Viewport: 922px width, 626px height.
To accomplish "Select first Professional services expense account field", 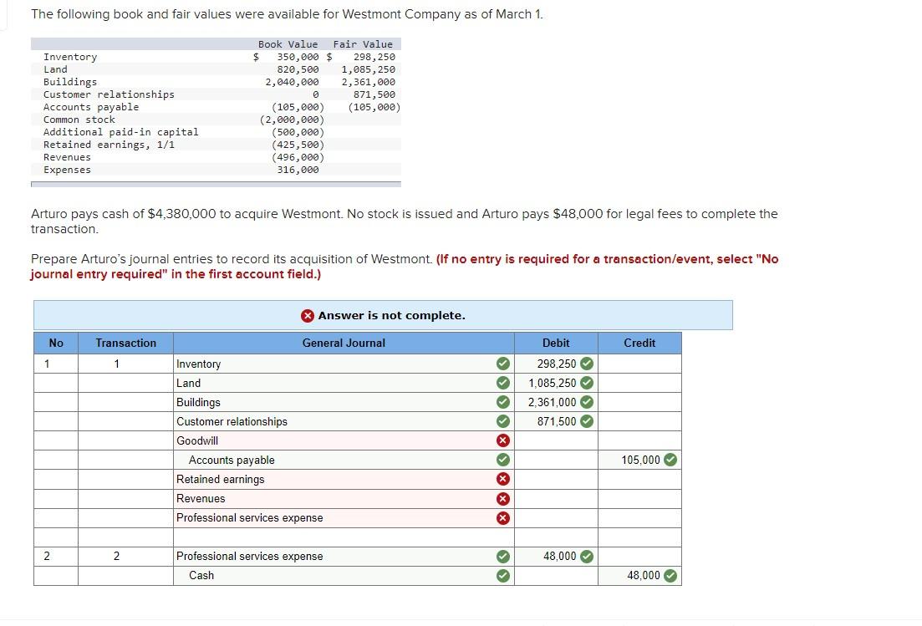I will click(344, 518).
